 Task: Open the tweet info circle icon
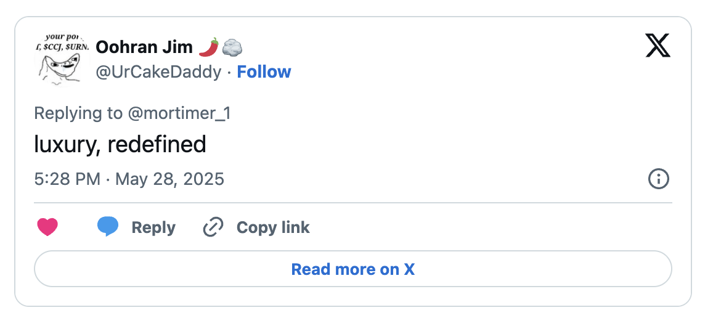click(x=659, y=179)
